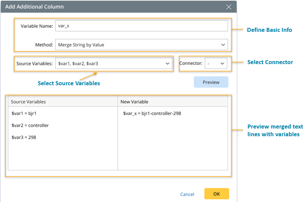Click the Add Additional Column title
Image resolution: width=305 pixels, height=202 pixels.
pos(34,7)
